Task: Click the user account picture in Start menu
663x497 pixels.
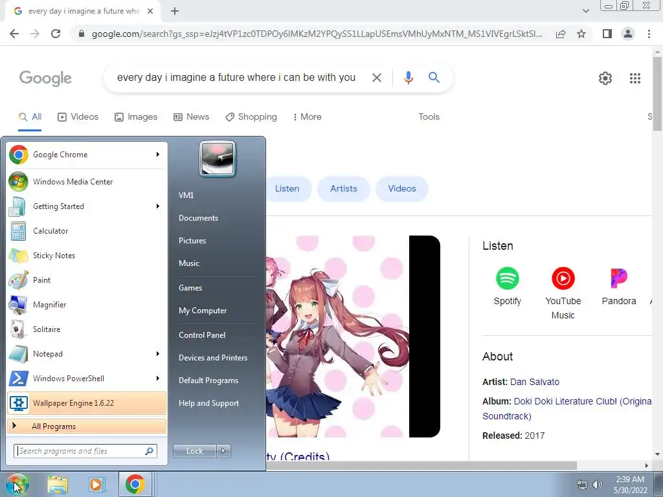Action: 218,159
